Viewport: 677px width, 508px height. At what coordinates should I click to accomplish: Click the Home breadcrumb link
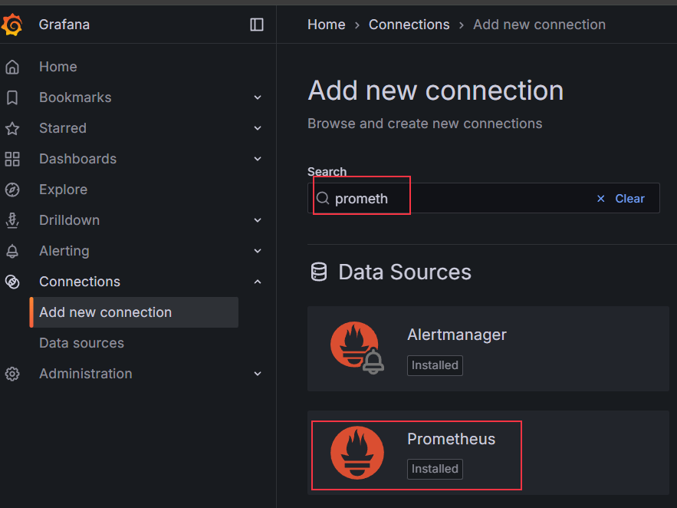point(326,25)
